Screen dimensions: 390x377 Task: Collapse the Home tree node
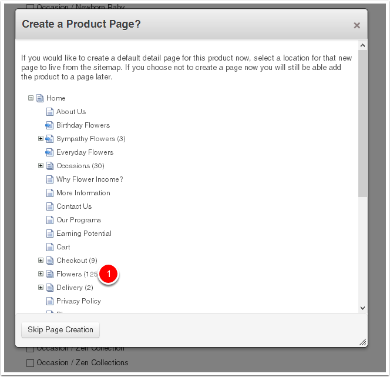coord(31,98)
